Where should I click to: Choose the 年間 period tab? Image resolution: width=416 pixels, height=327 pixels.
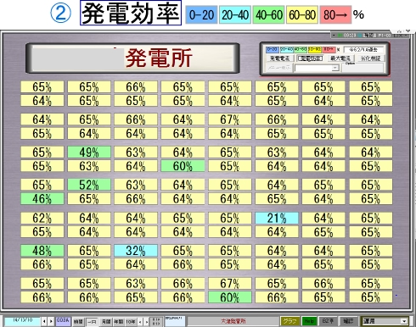[119, 321]
